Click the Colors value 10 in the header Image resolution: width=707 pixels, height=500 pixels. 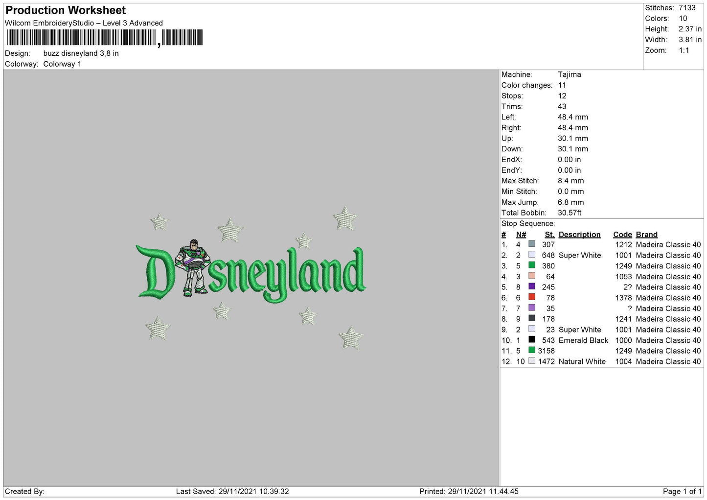coord(683,19)
